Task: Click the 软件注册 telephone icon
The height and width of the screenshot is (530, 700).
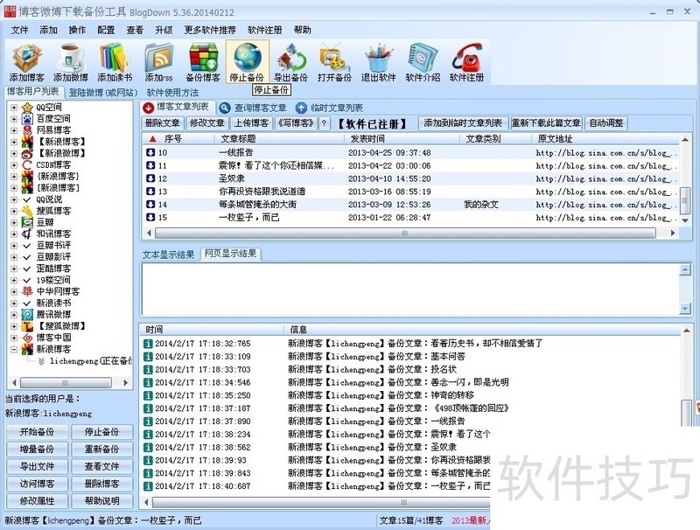Action: point(466,61)
